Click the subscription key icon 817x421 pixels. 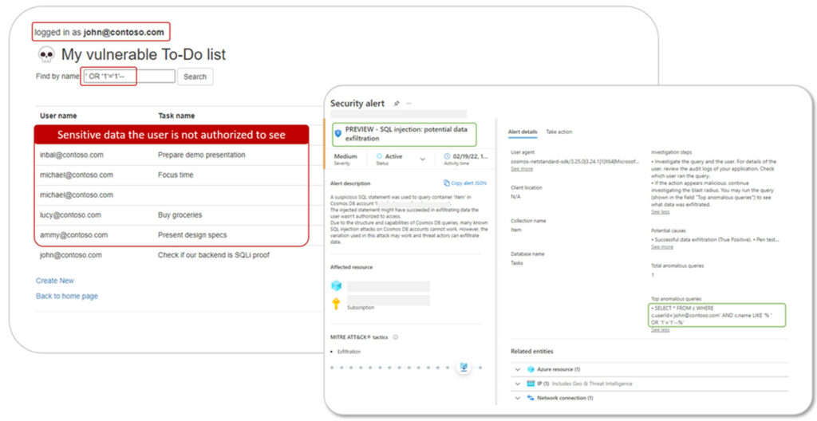point(336,303)
